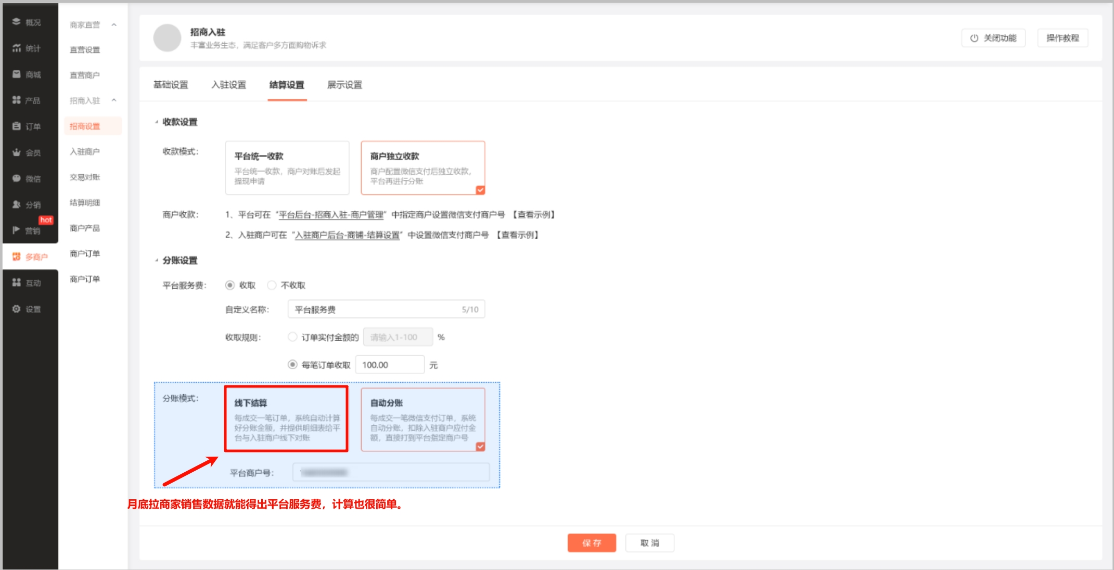Image resolution: width=1114 pixels, height=570 pixels.
Task: Open the 订单 orders sidebar icon
Action: click(x=17, y=126)
